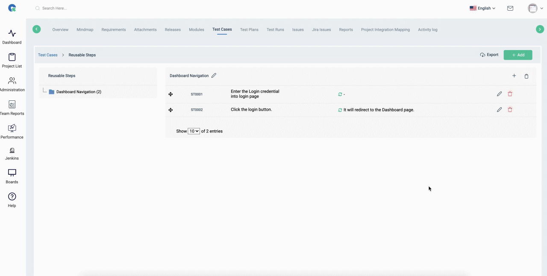Delete step ST0001 with the red trash icon
Image resolution: width=547 pixels, height=276 pixels.
510,94
